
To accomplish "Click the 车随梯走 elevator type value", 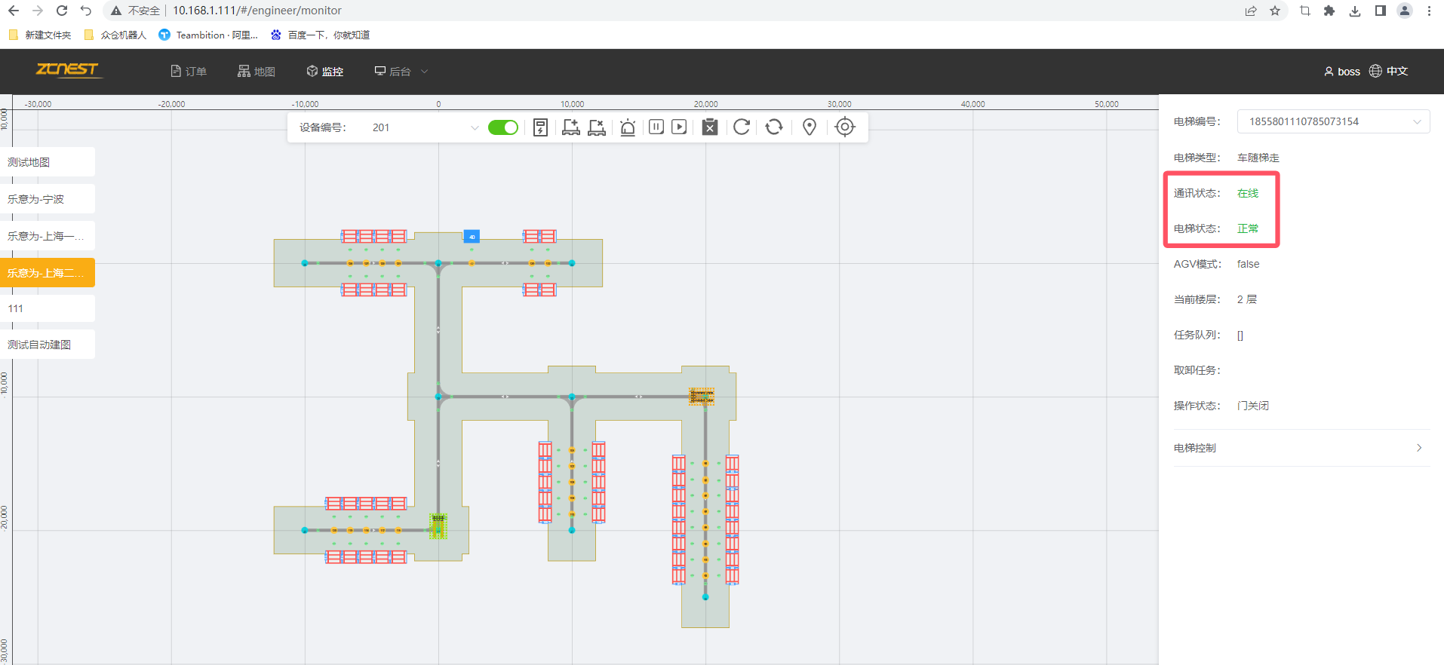I will (1258, 158).
